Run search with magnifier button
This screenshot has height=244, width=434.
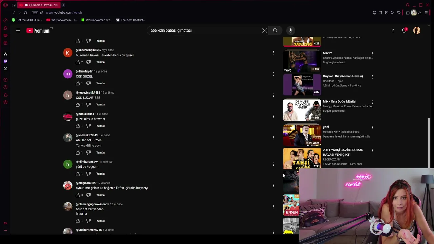pyautogui.click(x=275, y=30)
